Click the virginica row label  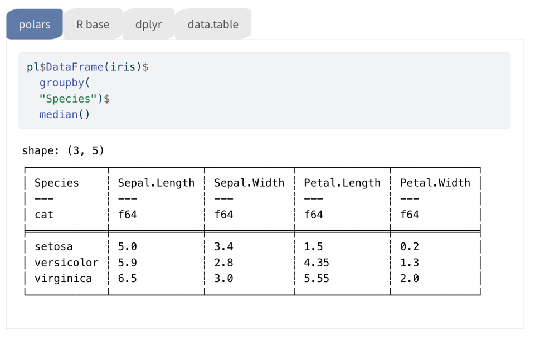point(63,278)
